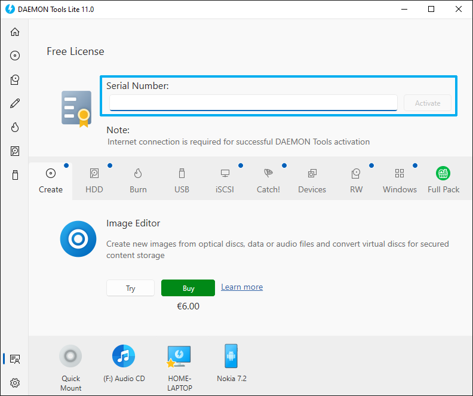Open the Full Pack tab
473x396 pixels.
click(443, 180)
